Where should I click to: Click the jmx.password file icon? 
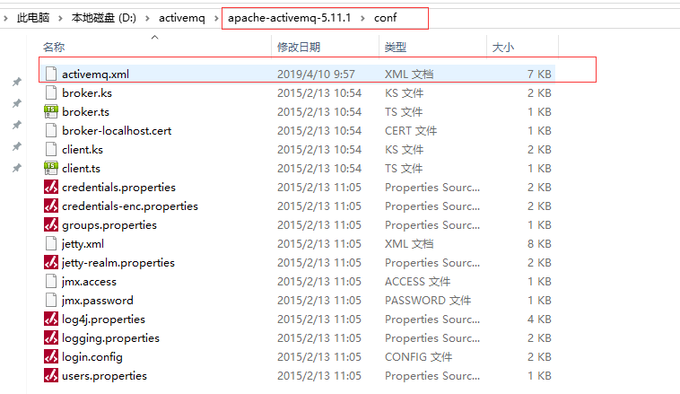(x=51, y=301)
